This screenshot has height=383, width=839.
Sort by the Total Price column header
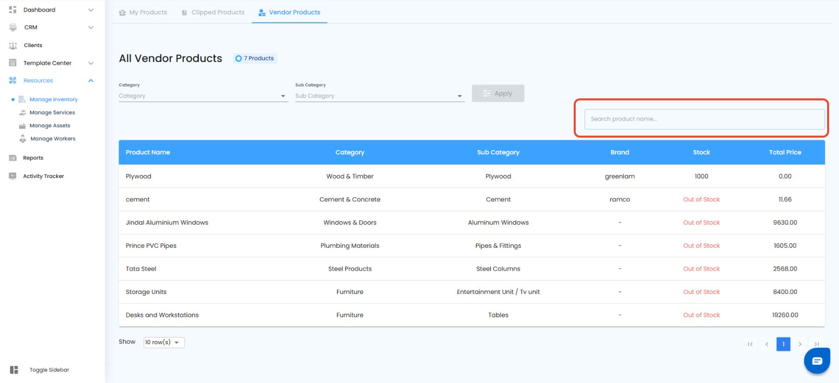tap(785, 152)
